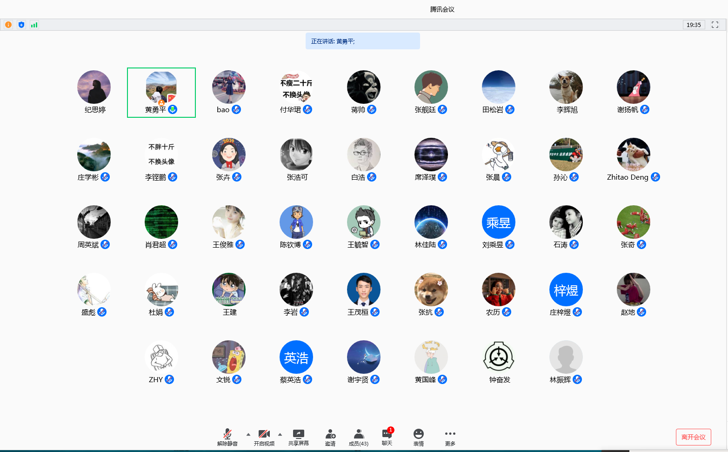This screenshot has width=728, height=452.
Task: Select speaker 黄勇平's highlighted tile
Action: coord(161,92)
